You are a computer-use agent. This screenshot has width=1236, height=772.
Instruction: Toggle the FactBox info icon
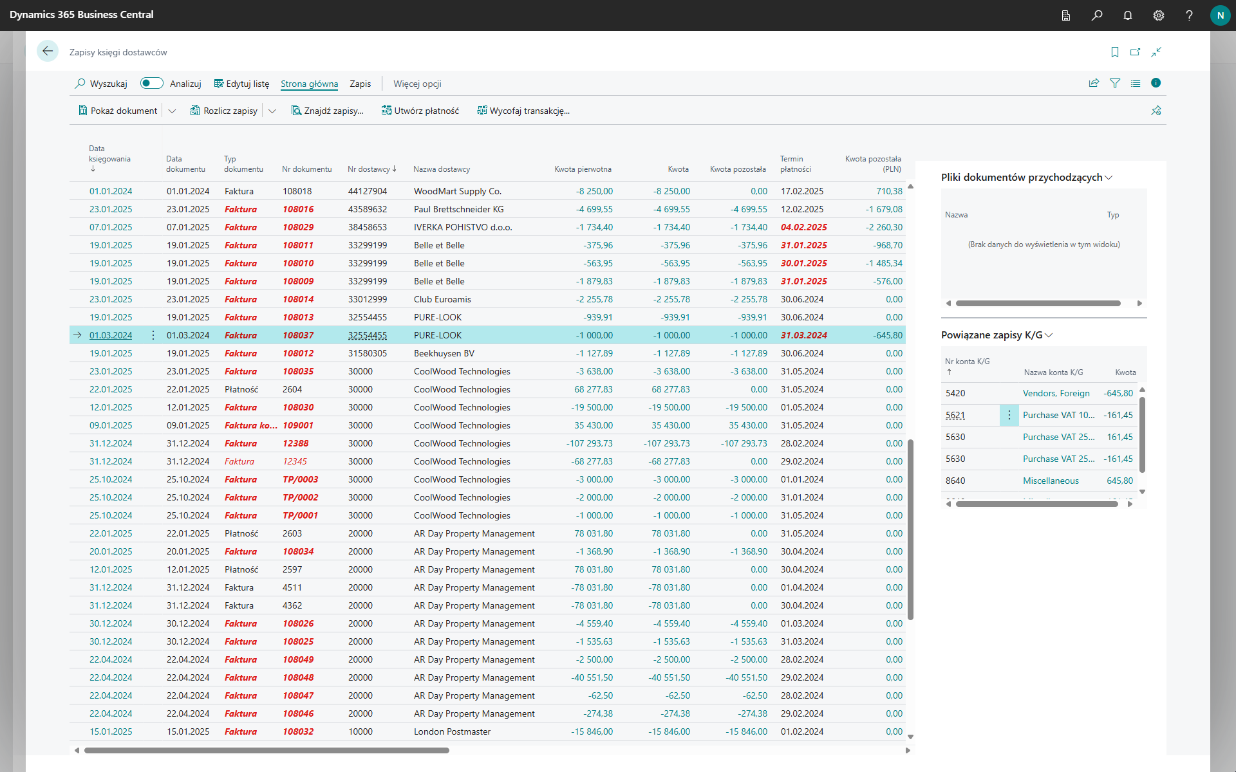click(1156, 83)
